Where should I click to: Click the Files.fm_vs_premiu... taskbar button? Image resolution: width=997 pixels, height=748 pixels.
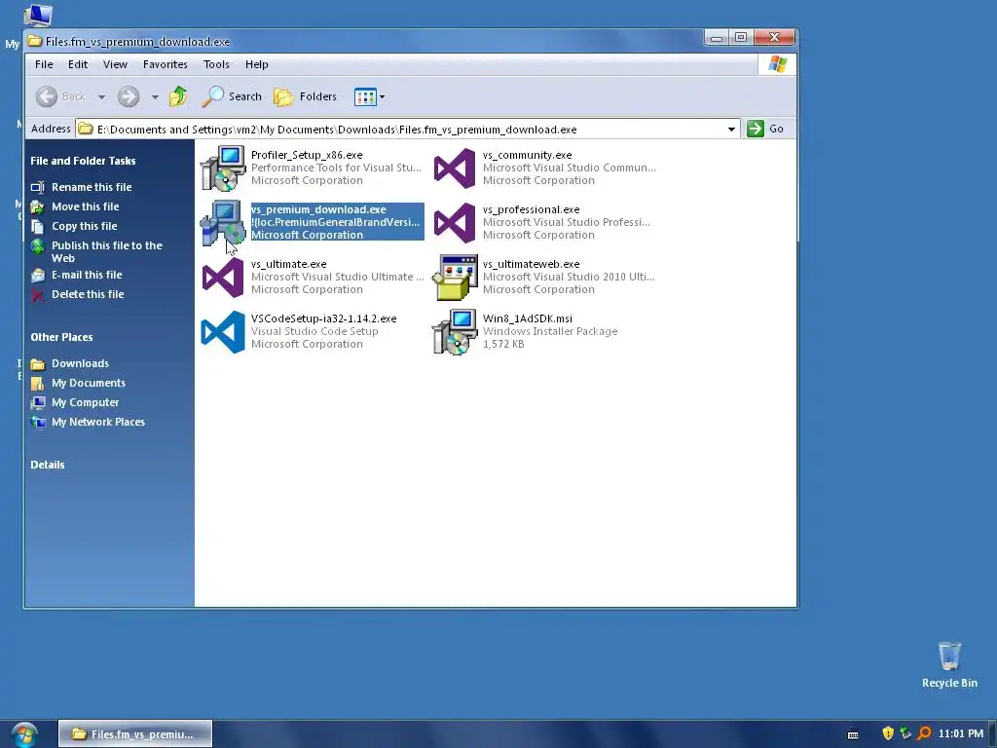coord(135,734)
